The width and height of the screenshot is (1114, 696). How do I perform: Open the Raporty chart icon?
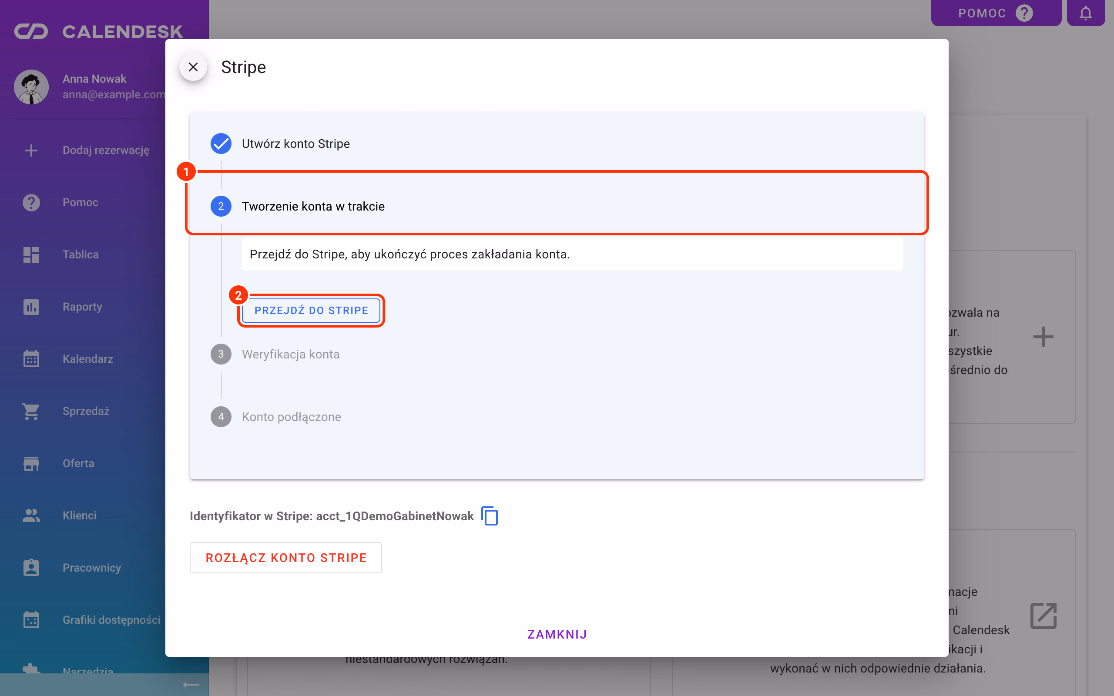pyautogui.click(x=31, y=307)
